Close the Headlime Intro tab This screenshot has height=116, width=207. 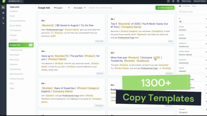(21, 1)
